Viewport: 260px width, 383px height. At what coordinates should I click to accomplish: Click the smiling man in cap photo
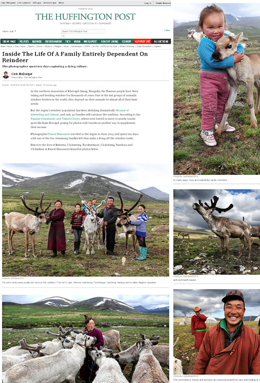216,332
